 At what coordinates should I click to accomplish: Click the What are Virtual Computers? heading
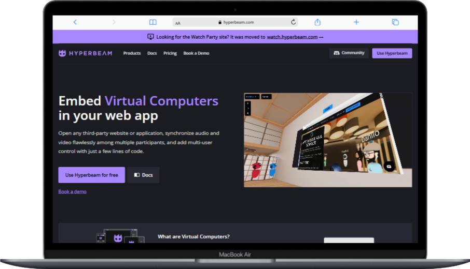(193, 236)
